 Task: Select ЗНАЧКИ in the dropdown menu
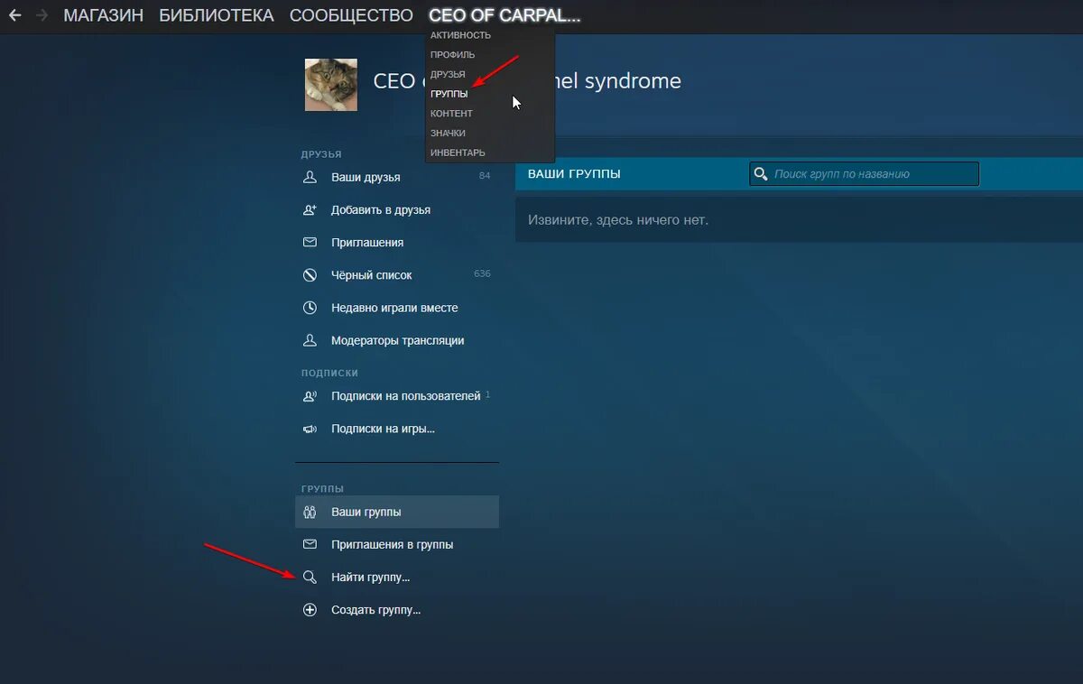pos(448,133)
